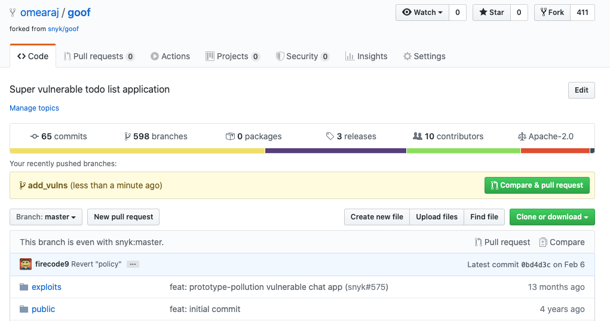Fork the repository with the Fork button
Screen dimensions: 610x321
(552, 13)
